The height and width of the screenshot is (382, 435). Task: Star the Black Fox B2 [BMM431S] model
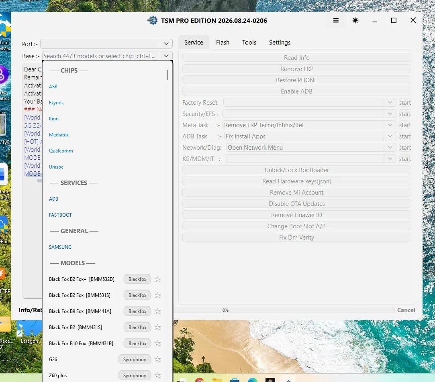(157, 327)
